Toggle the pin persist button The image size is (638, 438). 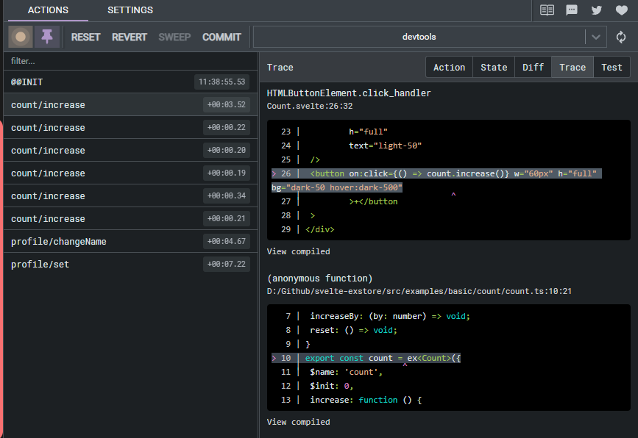tap(47, 37)
